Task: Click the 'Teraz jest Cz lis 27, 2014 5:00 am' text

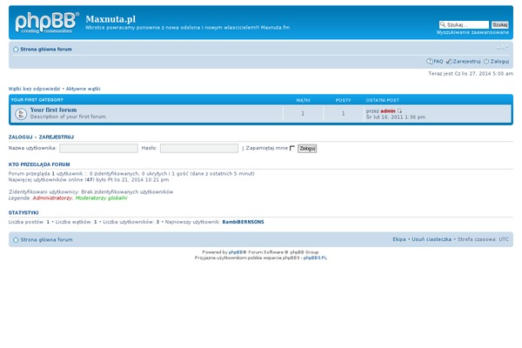Action: click(471, 74)
